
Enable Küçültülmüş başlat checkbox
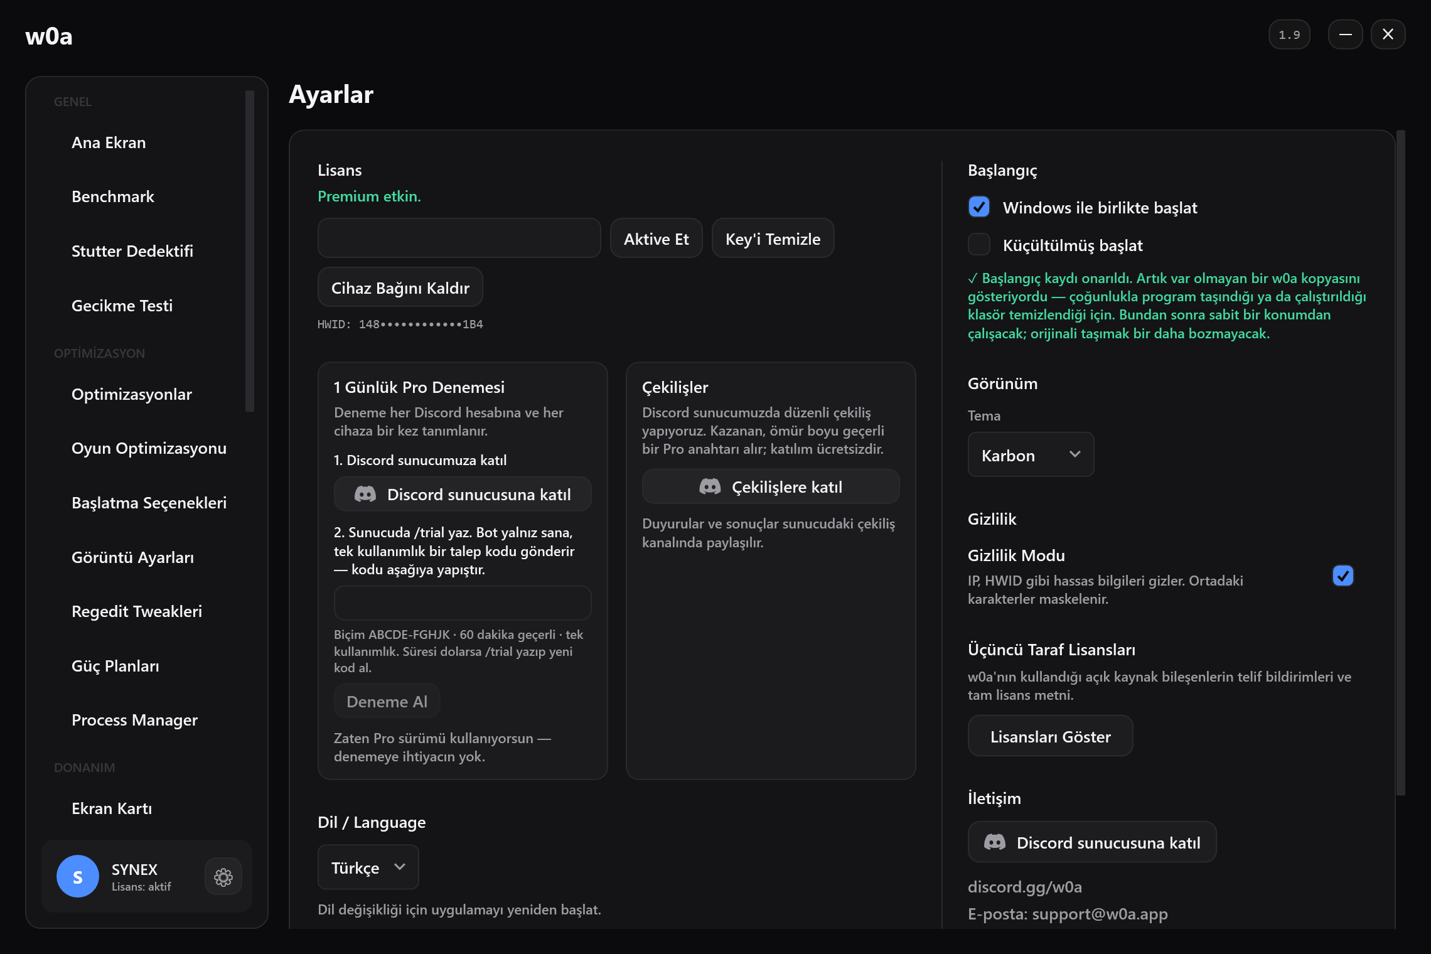[x=979, y=245]
